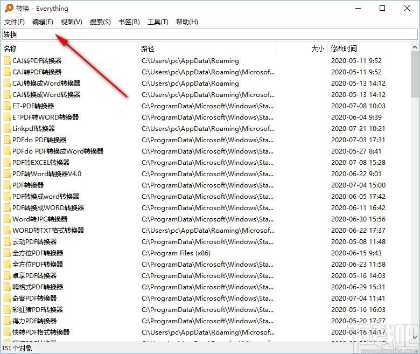Click the Everything magnifier icon in the title bar

pos(9,8)
